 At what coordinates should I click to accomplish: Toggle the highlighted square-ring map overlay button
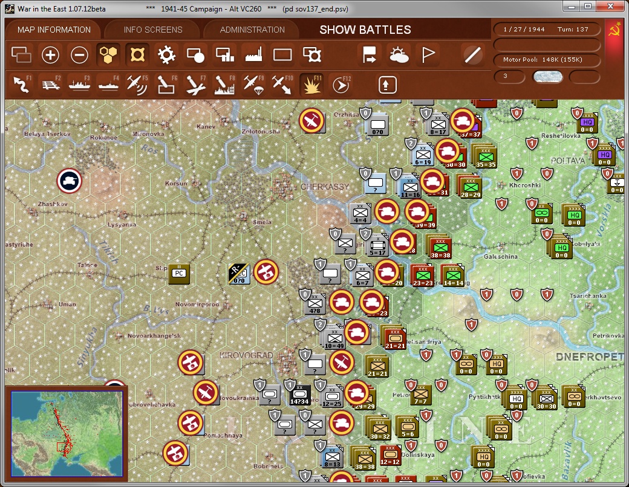pos(137,54)
